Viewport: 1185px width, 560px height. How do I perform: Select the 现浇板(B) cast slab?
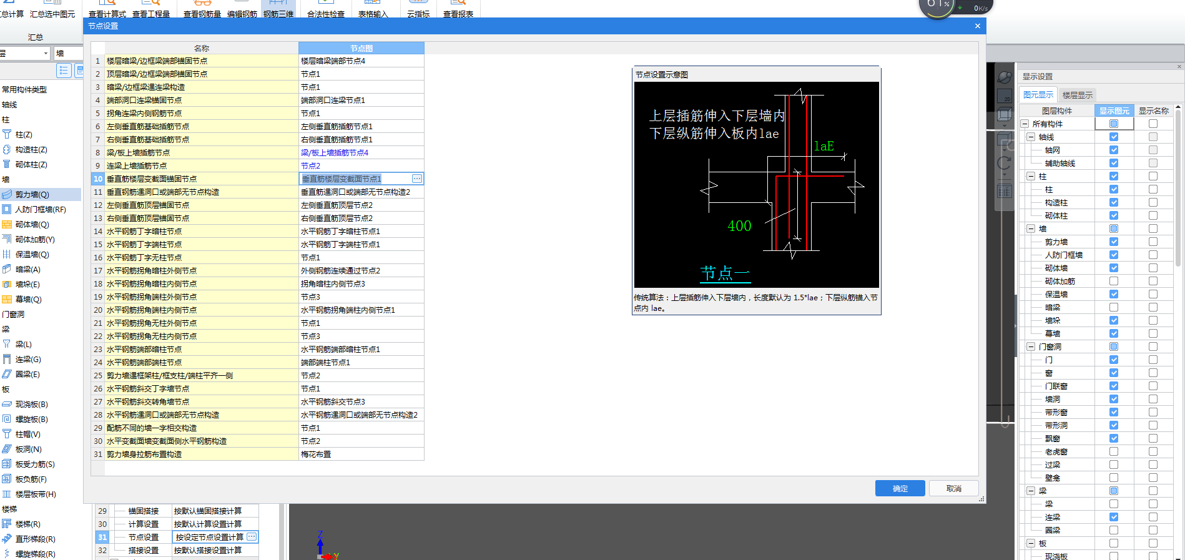point(31,404)
